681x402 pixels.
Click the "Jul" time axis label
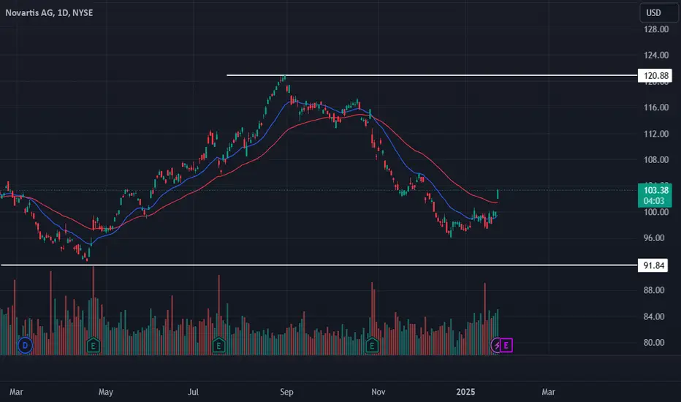click(193, 392)
